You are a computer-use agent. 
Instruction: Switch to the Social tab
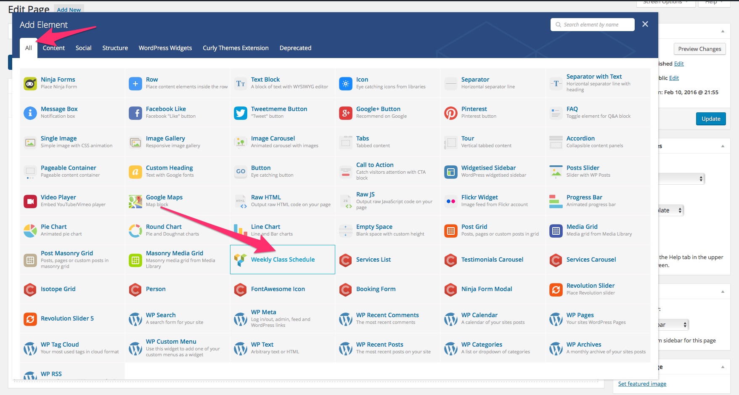pyautogui.click(x=83, y=48)
